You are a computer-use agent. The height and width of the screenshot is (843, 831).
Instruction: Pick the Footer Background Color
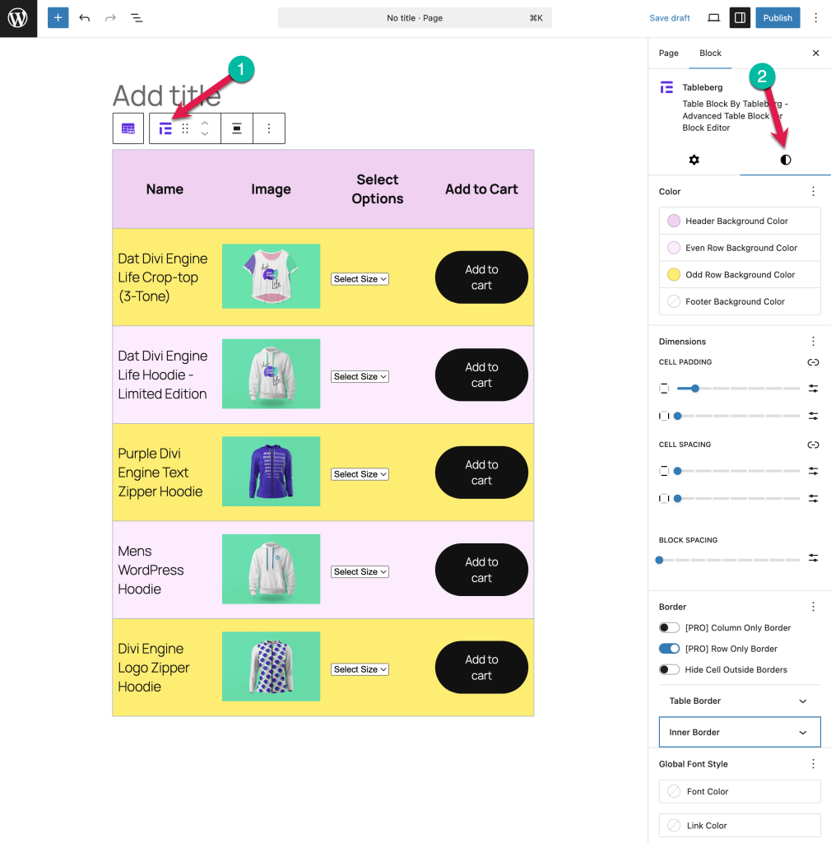[x=740, y=301]
